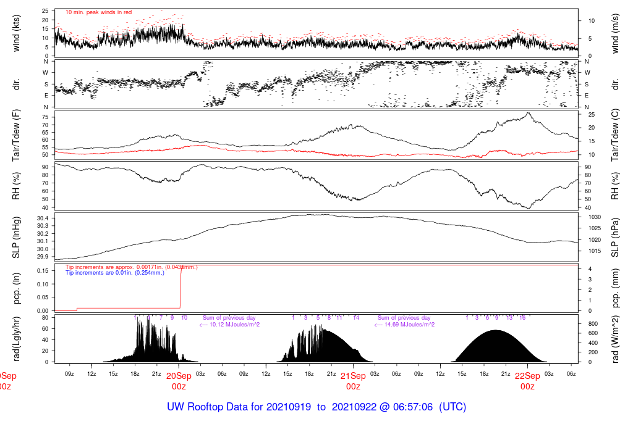
Task: Click the red '10 min. peak winds in red' legend
Action: 98,12
